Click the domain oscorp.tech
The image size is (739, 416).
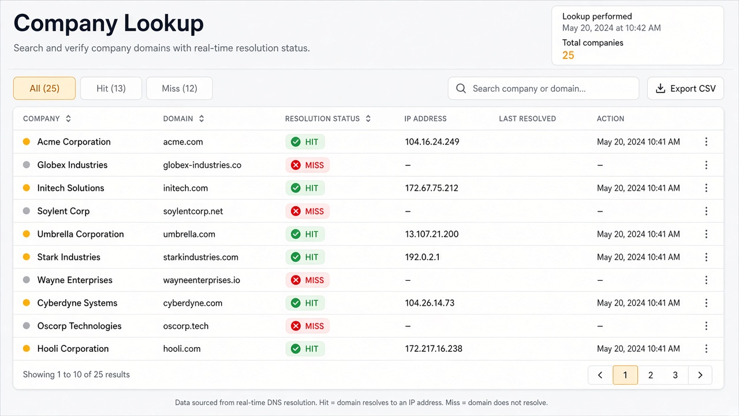[186, 326]
